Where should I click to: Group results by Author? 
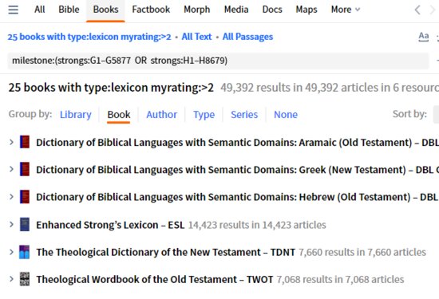point(161,114)
